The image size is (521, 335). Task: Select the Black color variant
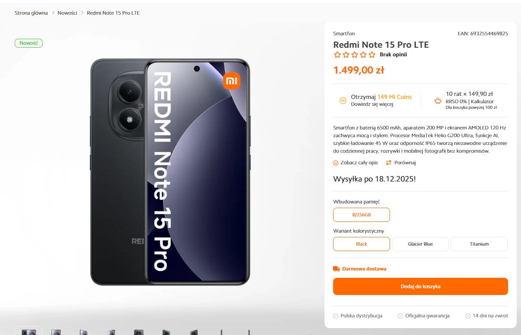[362, 244]
